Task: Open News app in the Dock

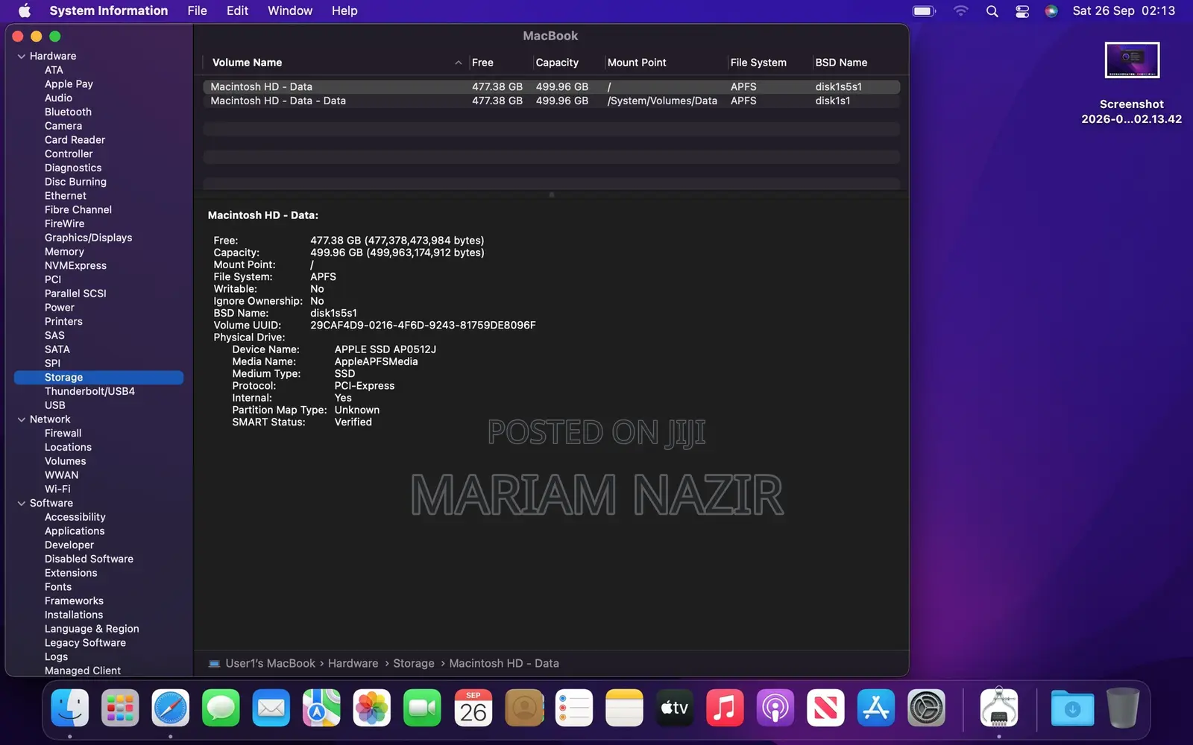Action: tap(825, 707)
